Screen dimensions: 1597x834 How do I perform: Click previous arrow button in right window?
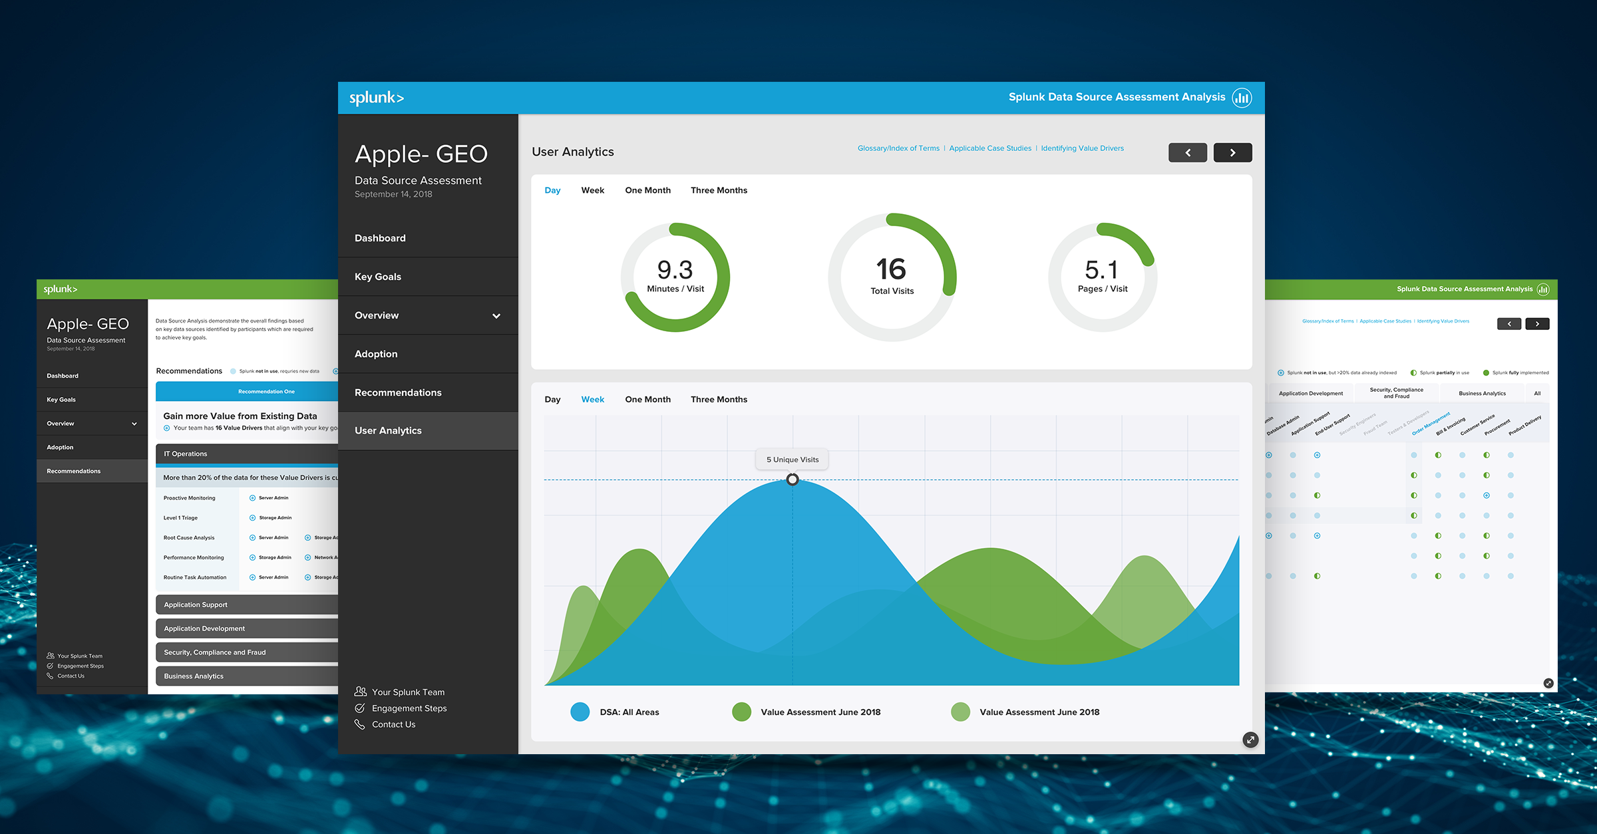pos(1509,324)
